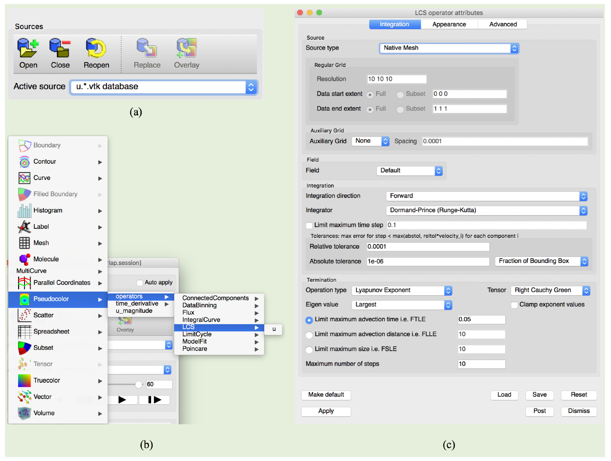The height and width of the screenshot is (461, 611).
Task: Select the Molecule plot icon
Action: [x=24, y=259]
